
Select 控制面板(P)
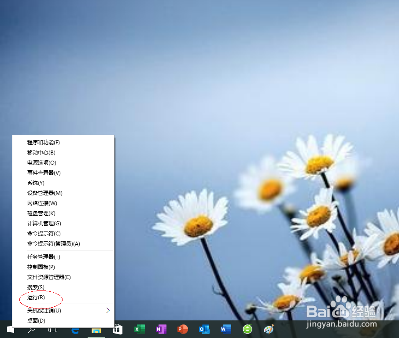[x=39, y=267]
